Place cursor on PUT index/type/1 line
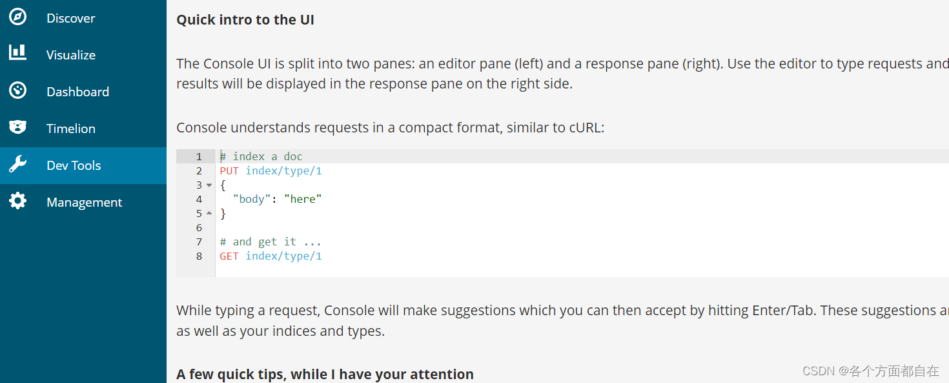 pos(270,171)
